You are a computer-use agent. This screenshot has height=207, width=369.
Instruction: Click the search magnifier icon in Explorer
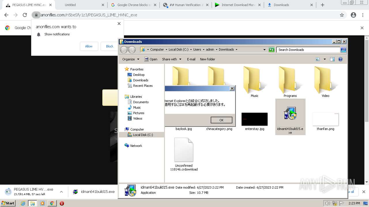[x=343, y=50]
